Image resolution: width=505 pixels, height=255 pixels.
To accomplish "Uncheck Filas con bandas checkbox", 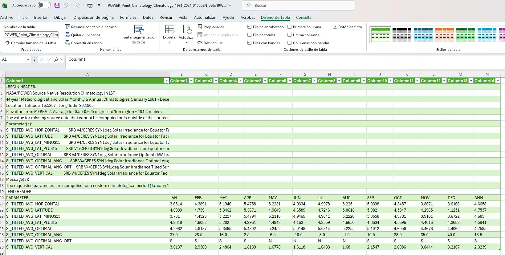I will click(x=250, y=43).
